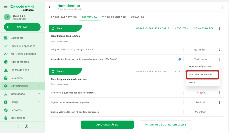This screenshot has height=133, width=229.
Task: Collapse the Área 2 section
Action: point(53,71)
